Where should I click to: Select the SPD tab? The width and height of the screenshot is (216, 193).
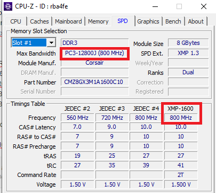coord(123,21)
